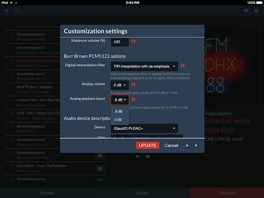The image size is (264, 198).
Task: Select Streaming source ALPHA Detroit item
Action: [x=32, y=50]
